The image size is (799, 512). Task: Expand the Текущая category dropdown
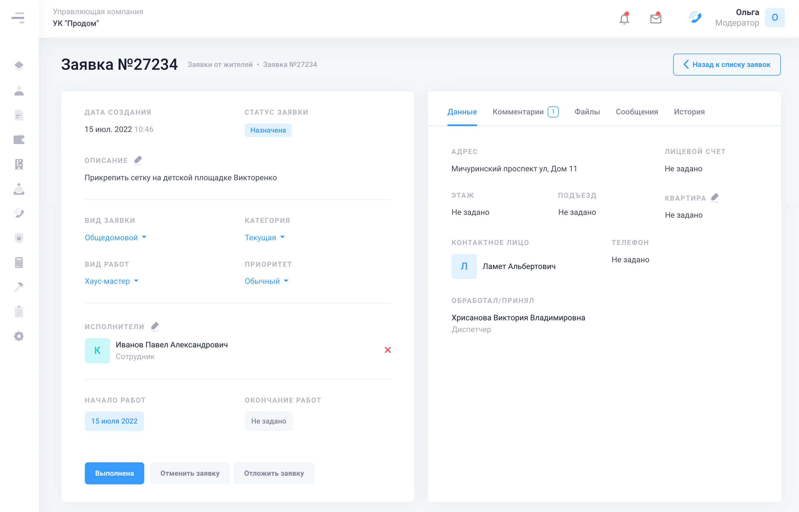pyautogui.click(x=264, y=237)
